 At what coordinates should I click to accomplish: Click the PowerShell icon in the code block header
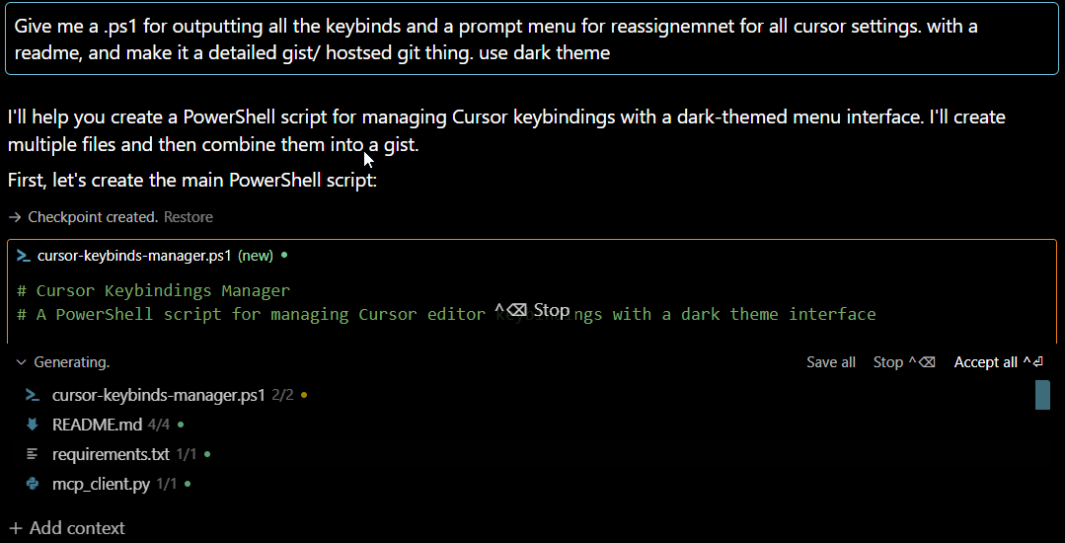point(24,256)
